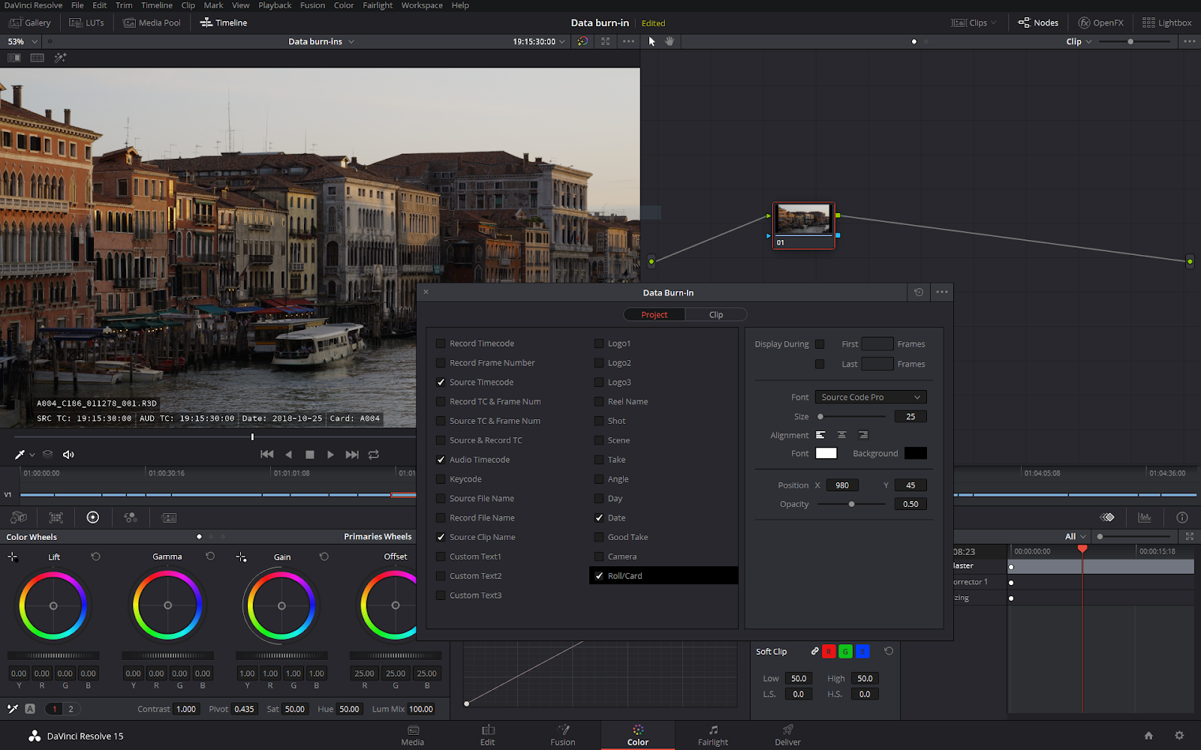
Task: Uncheck the Audio Timecode checkbox
Action: pyautogui.click(x=441, y=460)
